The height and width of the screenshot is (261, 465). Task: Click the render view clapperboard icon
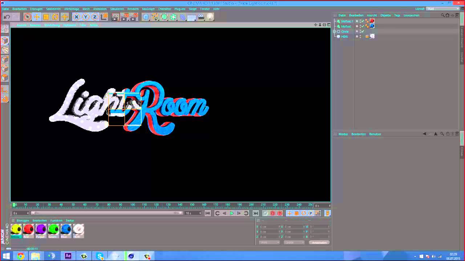coord(115,17)
